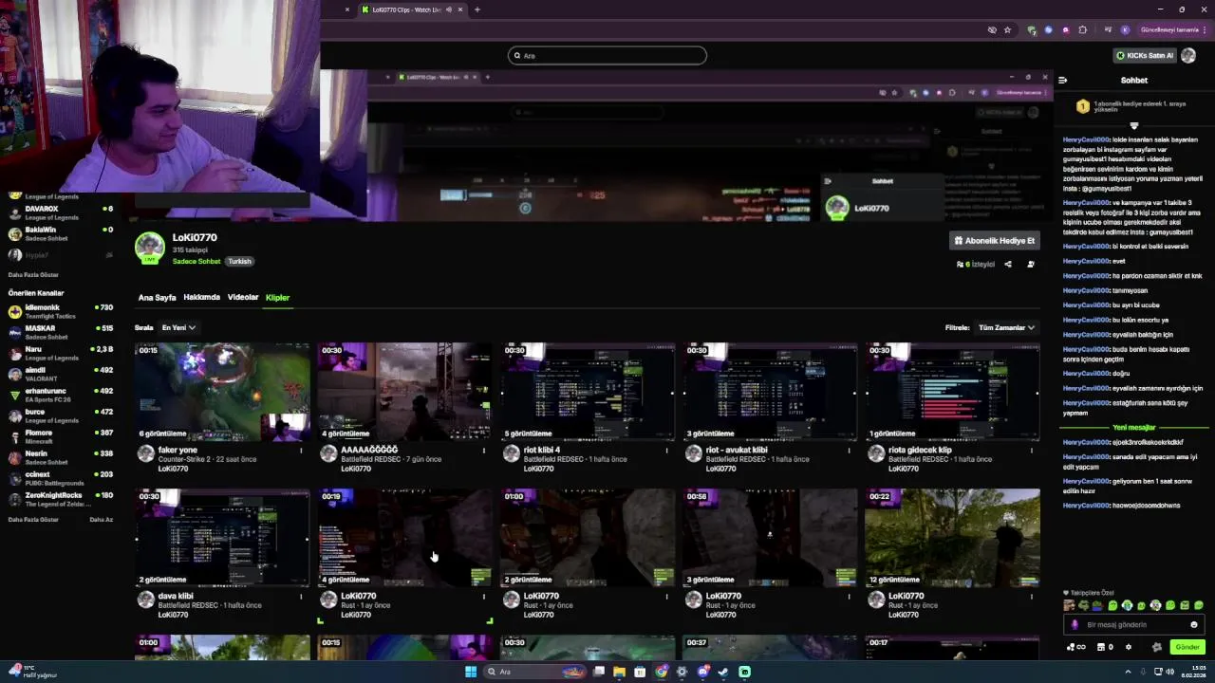Open the Hakkımda tab

(x=201, y=298)
